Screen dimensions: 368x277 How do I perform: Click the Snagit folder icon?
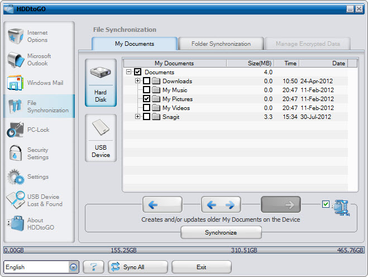click(156, 117)
